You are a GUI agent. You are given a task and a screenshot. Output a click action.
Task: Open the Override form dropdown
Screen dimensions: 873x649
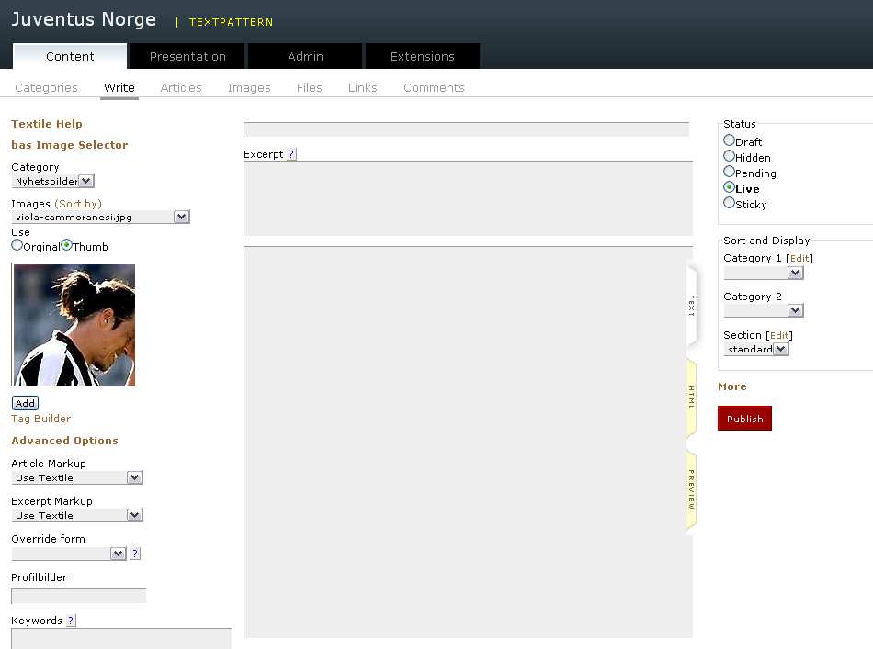69,554
